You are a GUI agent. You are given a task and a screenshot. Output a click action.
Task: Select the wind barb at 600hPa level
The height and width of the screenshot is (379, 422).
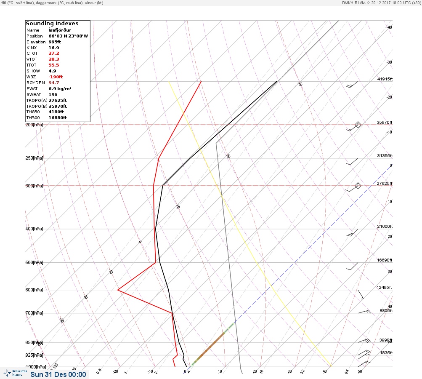[361, 294]
